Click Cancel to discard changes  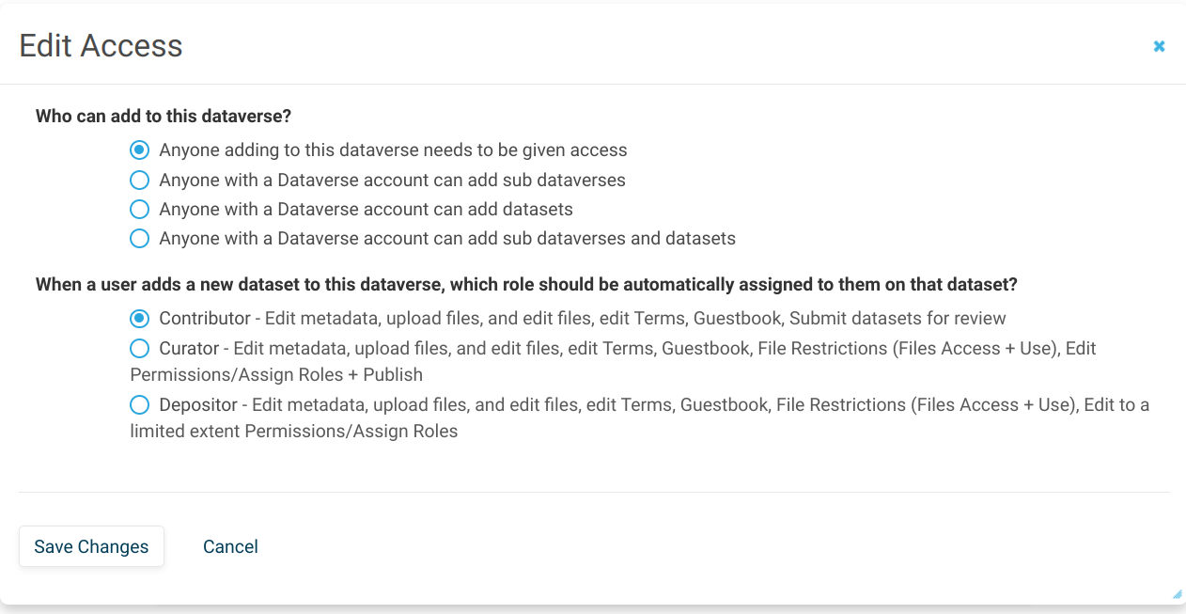coord(230,546)
